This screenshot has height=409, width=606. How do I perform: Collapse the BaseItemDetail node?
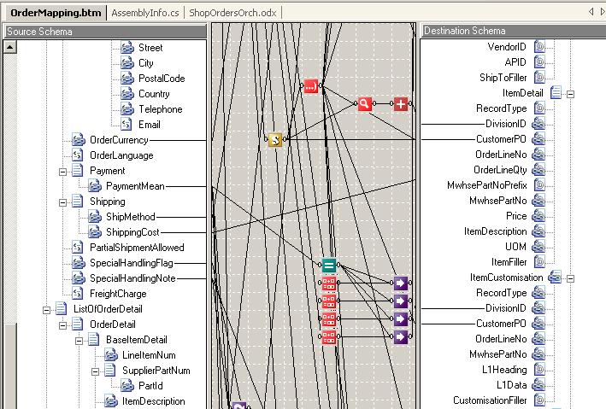(79, 341)
